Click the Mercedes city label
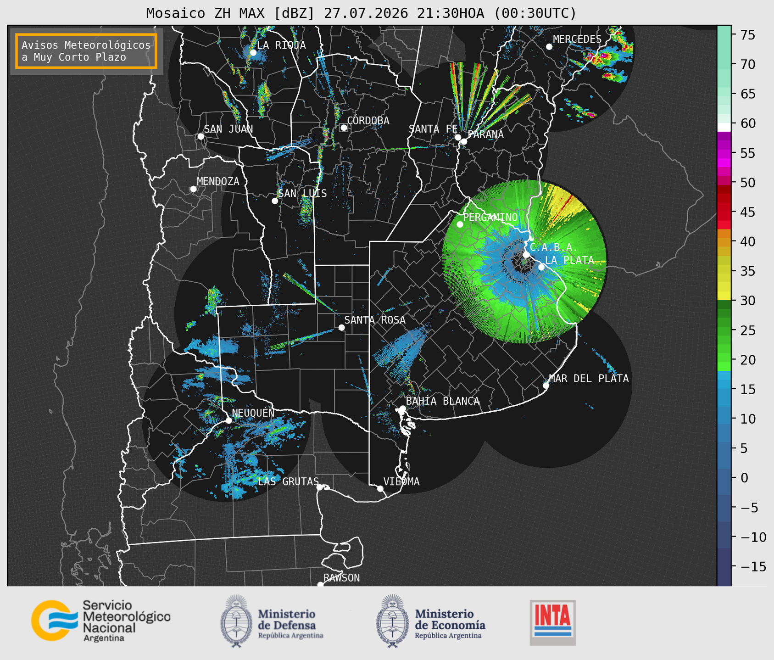The height and width of the screenshot is (660, 774). (x=577, y=39)
